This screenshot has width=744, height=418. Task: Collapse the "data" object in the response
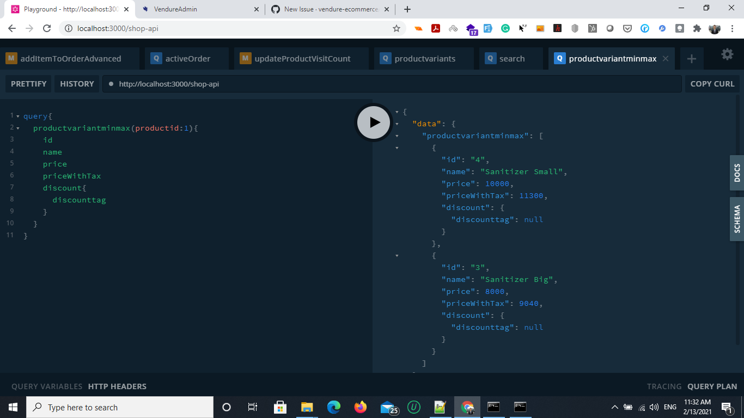pos(397,124)
